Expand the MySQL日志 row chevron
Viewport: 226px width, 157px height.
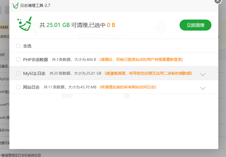pyautogui.click(x=203, y=74)
